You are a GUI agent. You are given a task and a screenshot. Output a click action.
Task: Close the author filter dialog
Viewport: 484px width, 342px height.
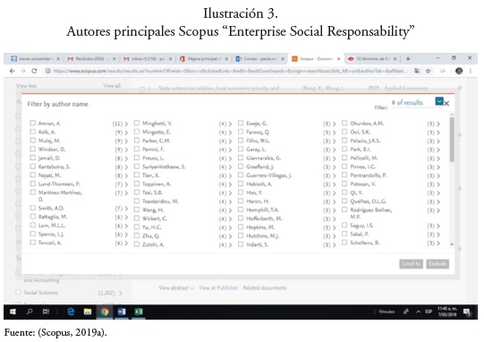446,103
